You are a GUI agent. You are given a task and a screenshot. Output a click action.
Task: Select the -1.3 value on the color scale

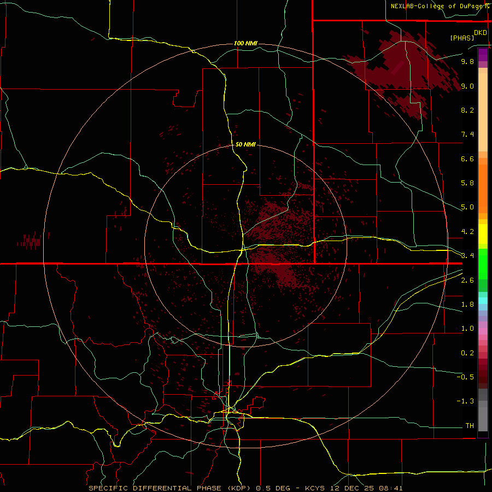465,401
